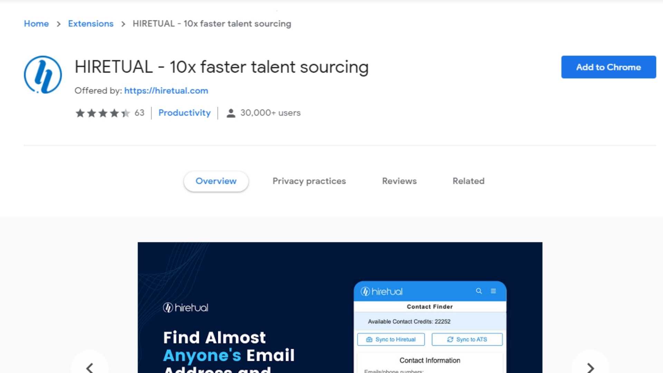Click the Hiretual extension logo icon
Screen dimensions: 663x373
coord(43,75)
